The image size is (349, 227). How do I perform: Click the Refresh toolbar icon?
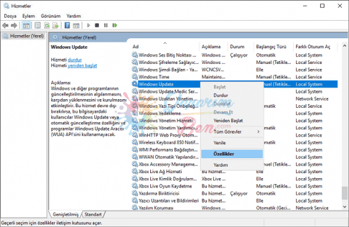(47, 26)
